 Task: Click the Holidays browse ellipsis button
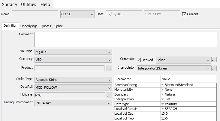(x=109, y=95)
